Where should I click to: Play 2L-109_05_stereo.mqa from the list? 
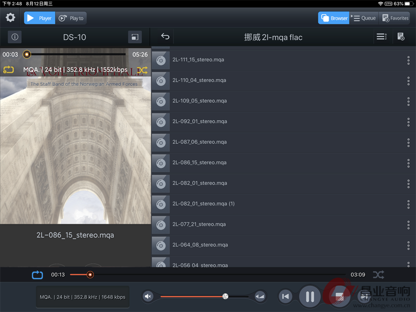click(284, 101)
